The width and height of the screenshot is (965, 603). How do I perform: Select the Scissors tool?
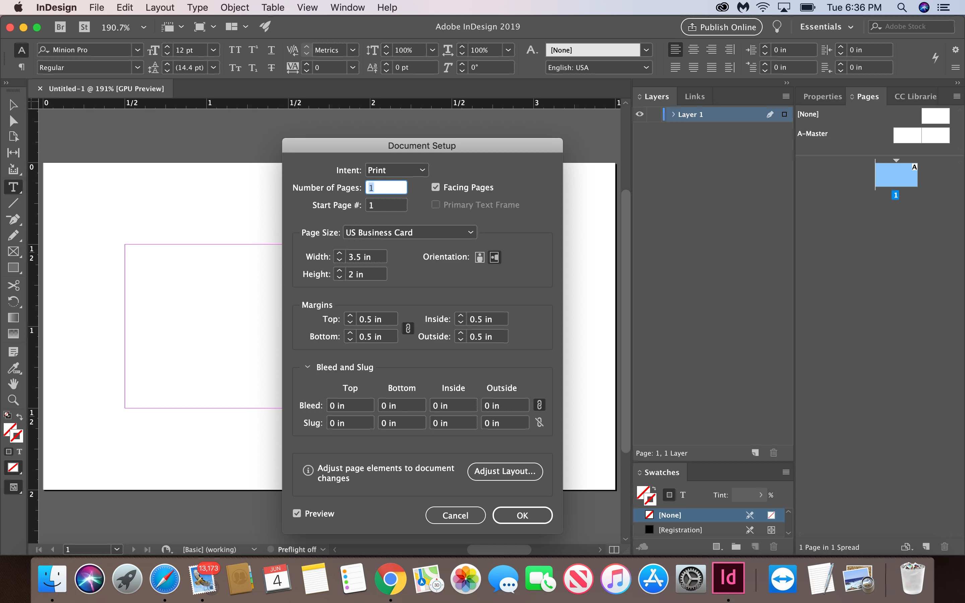[x=13, y=285]
